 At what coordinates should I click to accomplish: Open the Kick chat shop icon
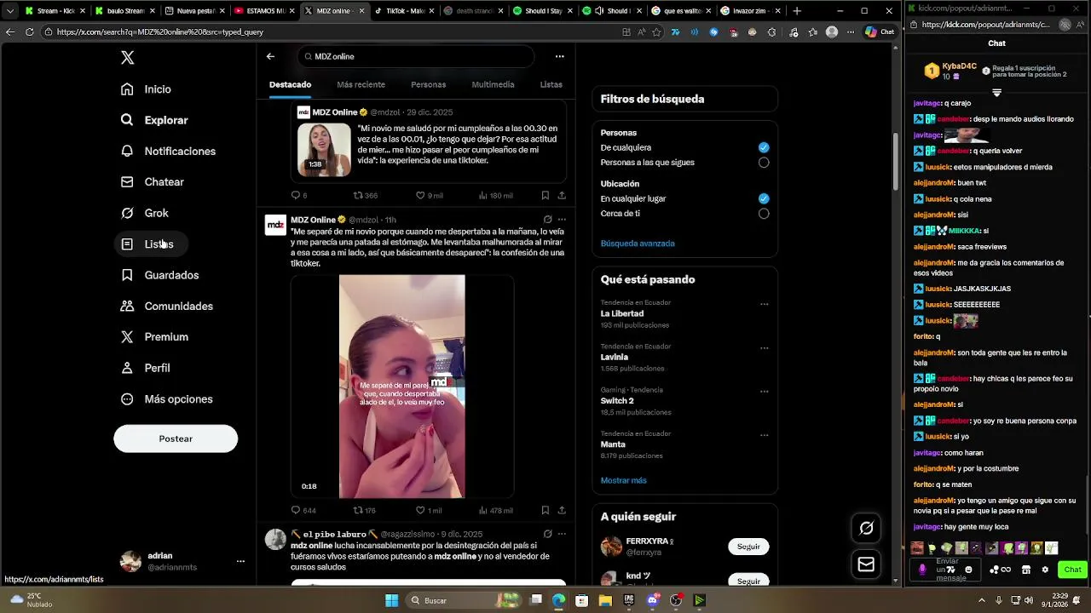[1026, 570]
